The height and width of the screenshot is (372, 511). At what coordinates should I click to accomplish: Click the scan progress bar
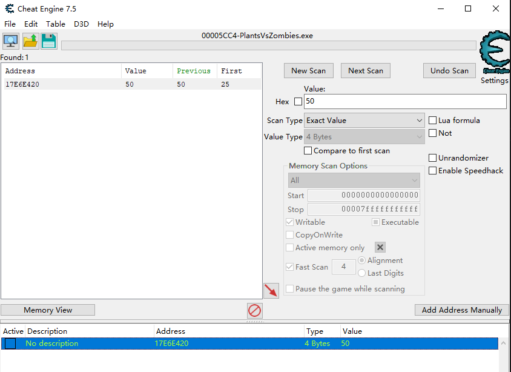point(269,45)
